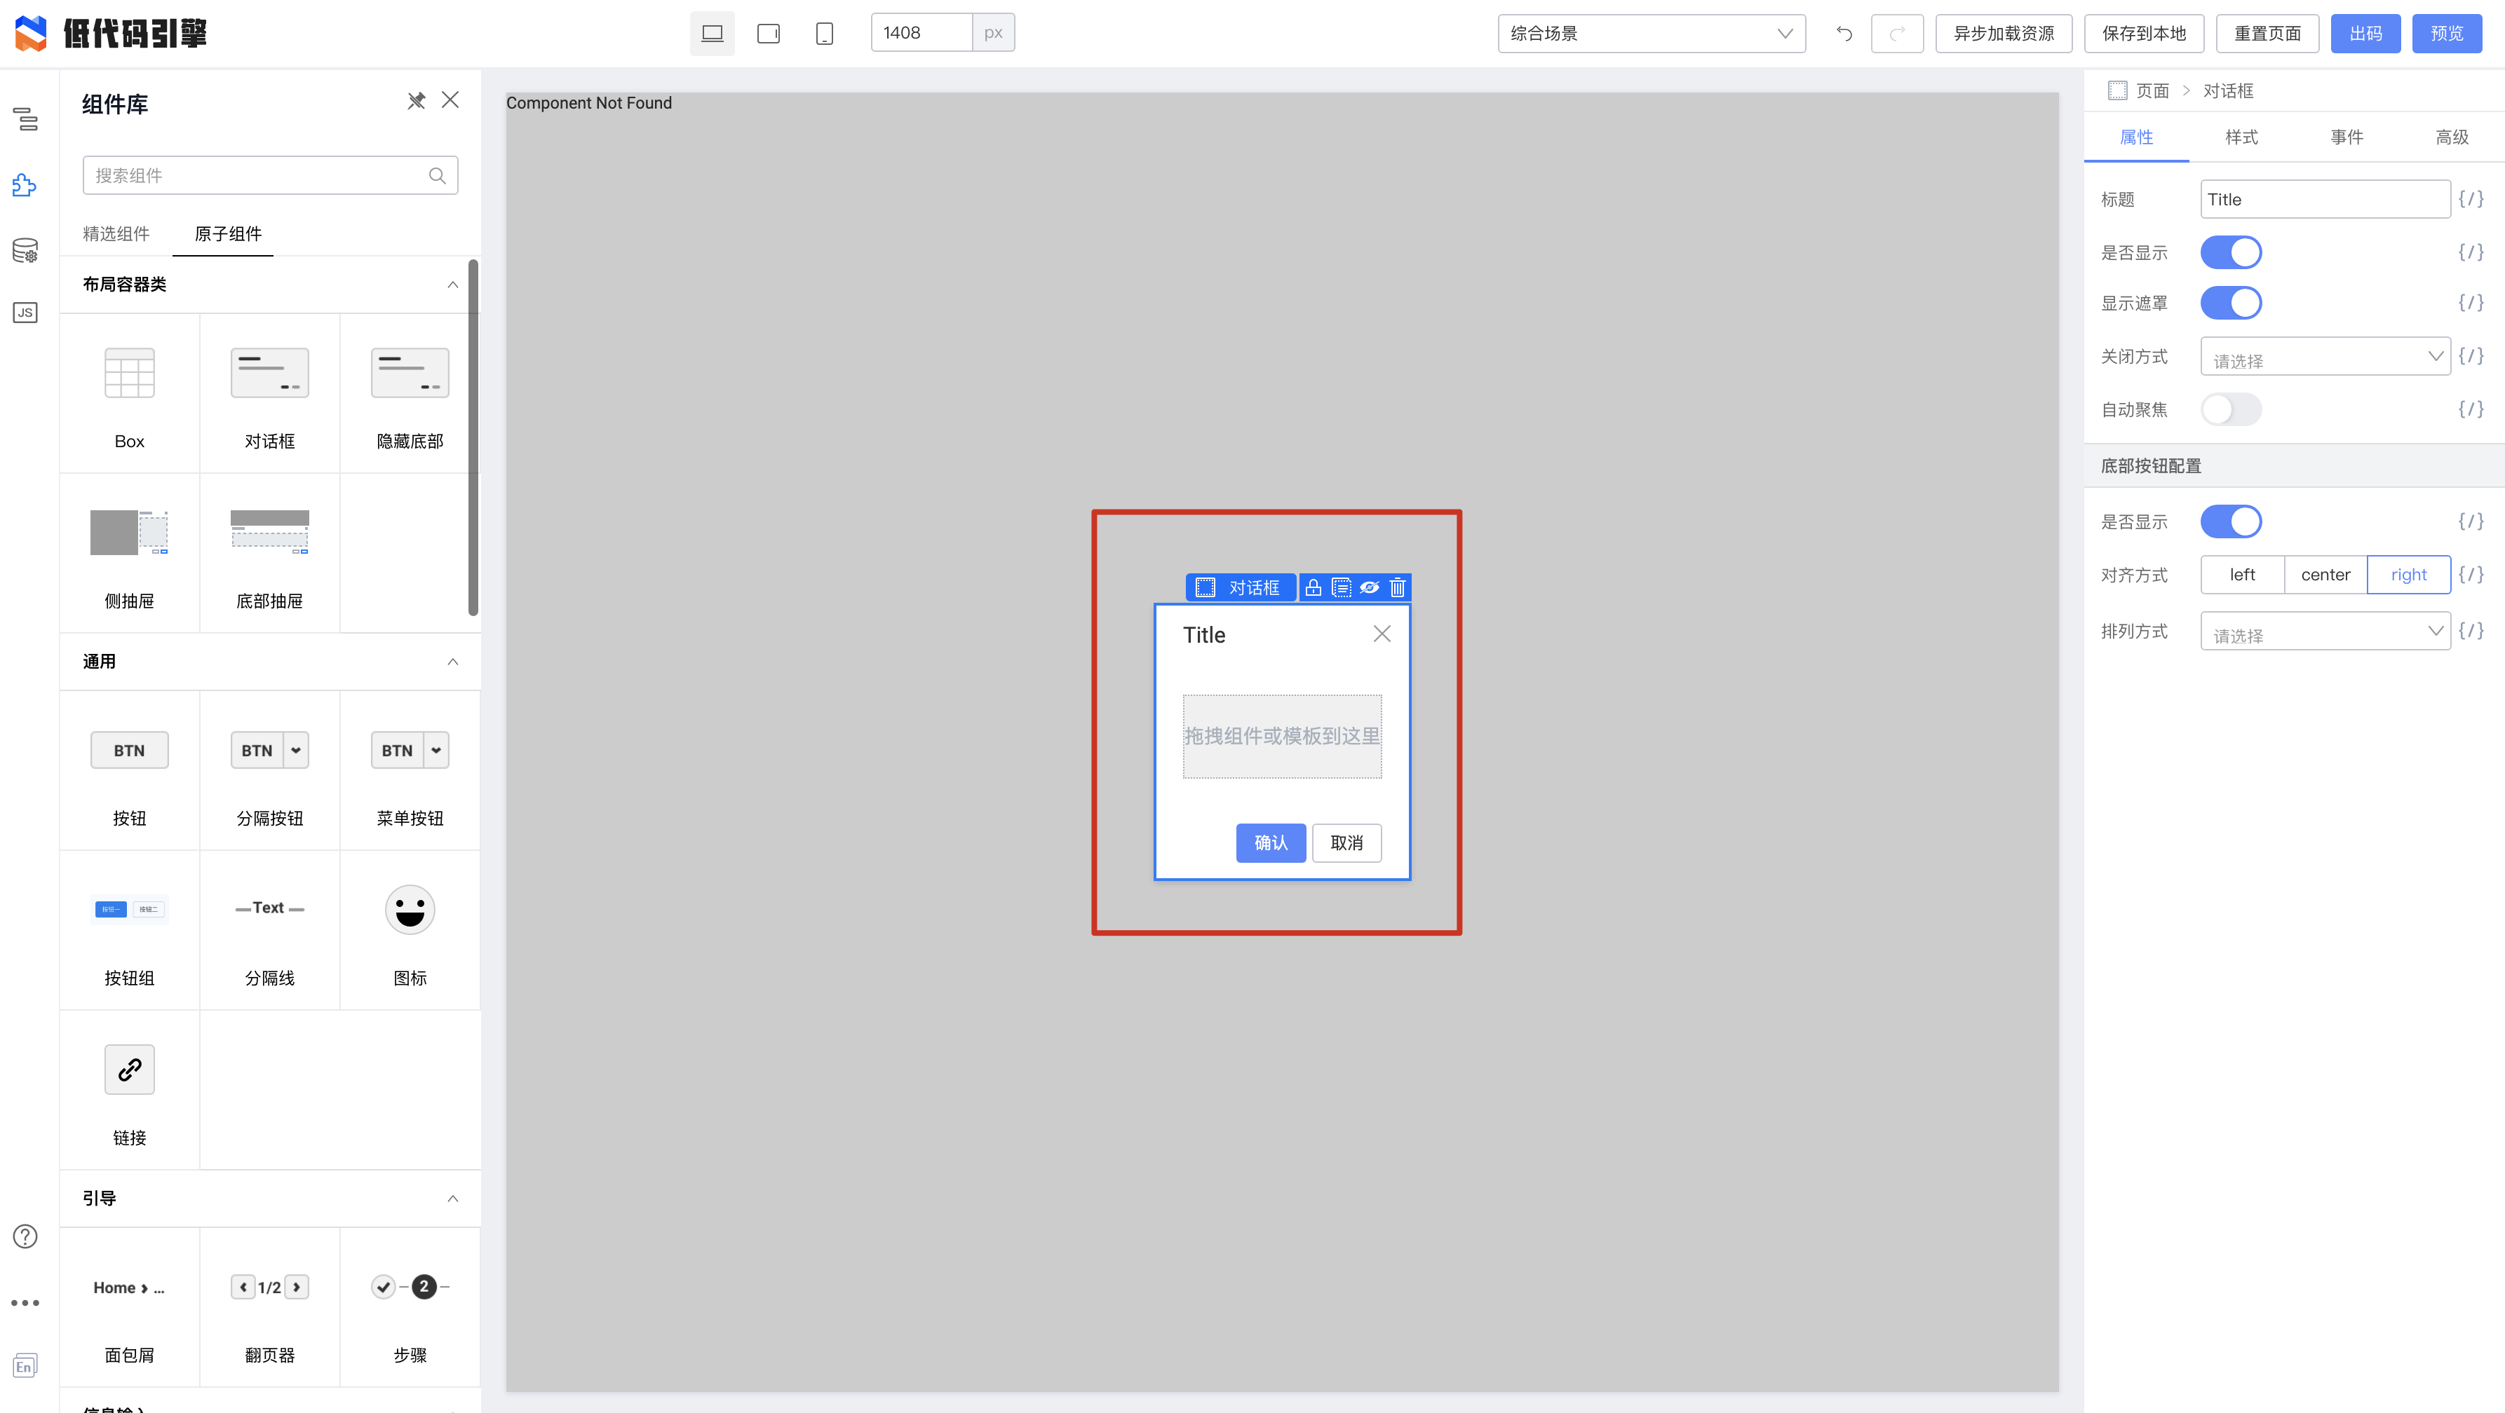This screenshot has height=1413, width=2505.
Task: Select the 图标 component
Action: pyautogui.click(x=410, y=930)
